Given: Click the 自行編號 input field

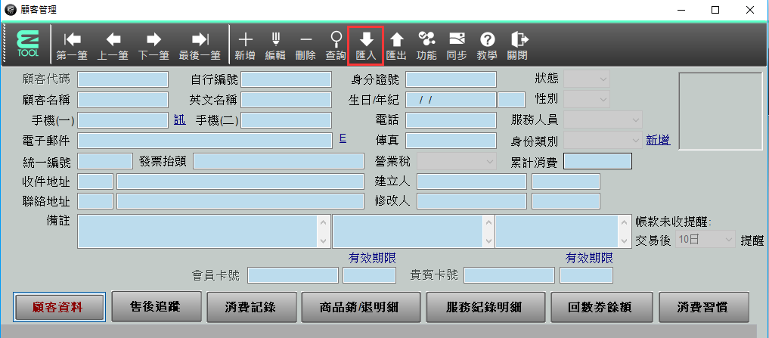Looking at the screenshot, I should (x=286, y=79).
